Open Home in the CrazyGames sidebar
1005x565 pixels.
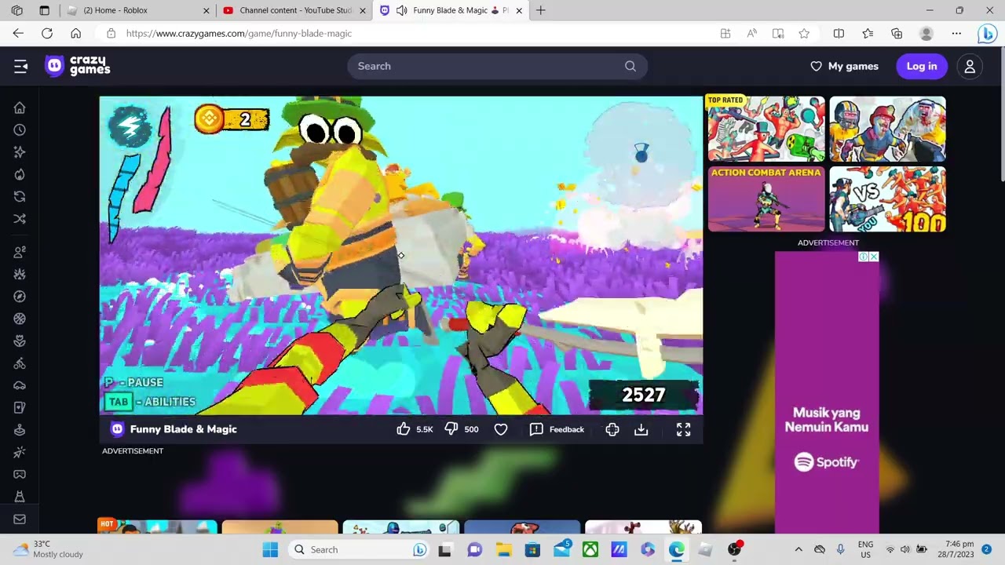[20, 108]
